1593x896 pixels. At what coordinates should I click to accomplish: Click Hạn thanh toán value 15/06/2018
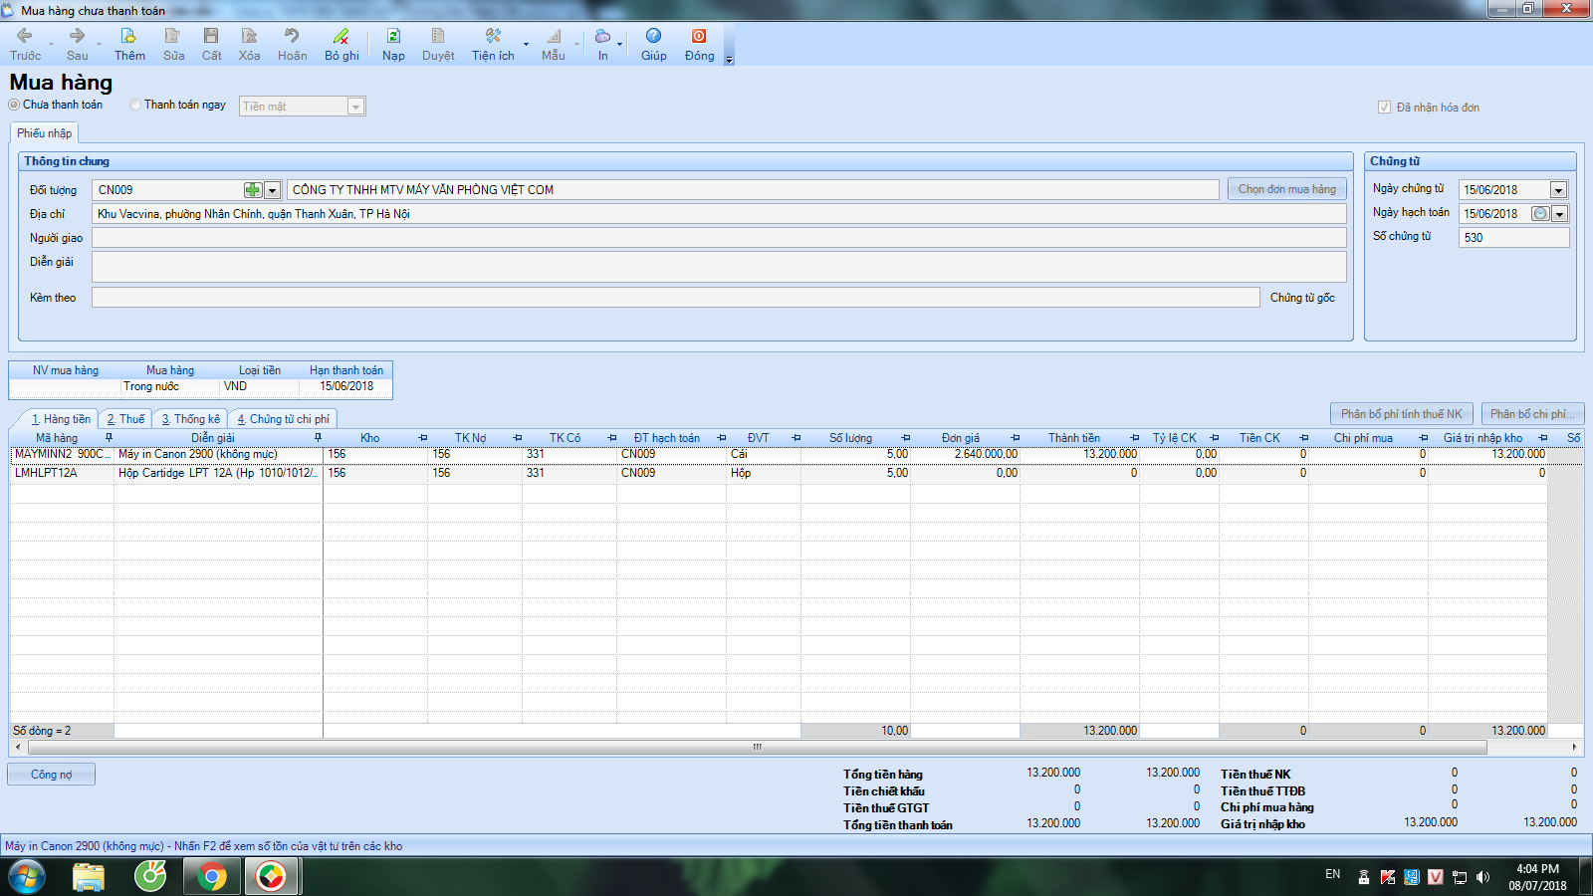[345, 386]
